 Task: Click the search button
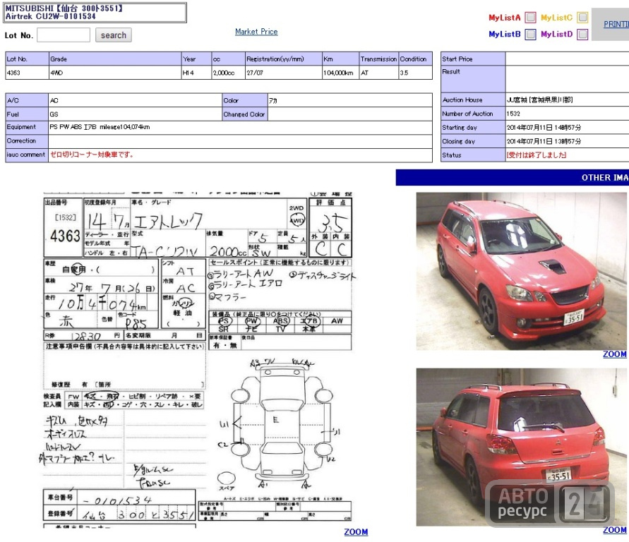point(114,35)
